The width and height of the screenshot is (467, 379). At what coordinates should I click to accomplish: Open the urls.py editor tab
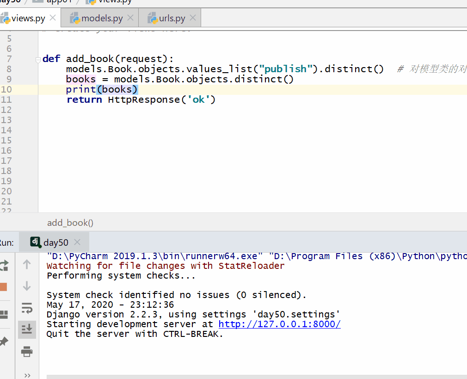tap(172, 19)
